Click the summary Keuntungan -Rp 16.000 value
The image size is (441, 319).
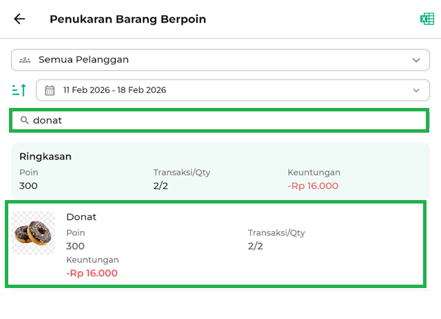(313, 186)
